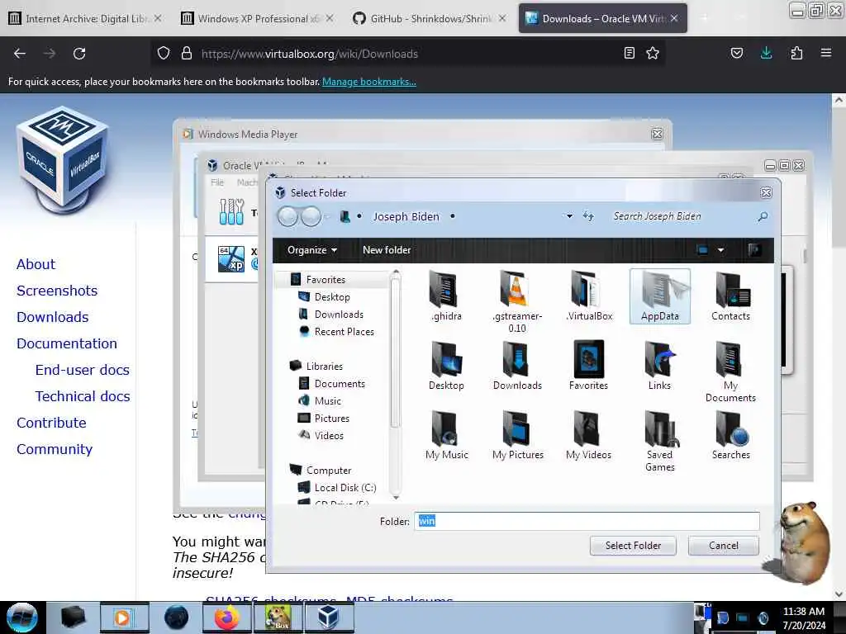Open VirtualBox from the taskbar

click(329, 617)
